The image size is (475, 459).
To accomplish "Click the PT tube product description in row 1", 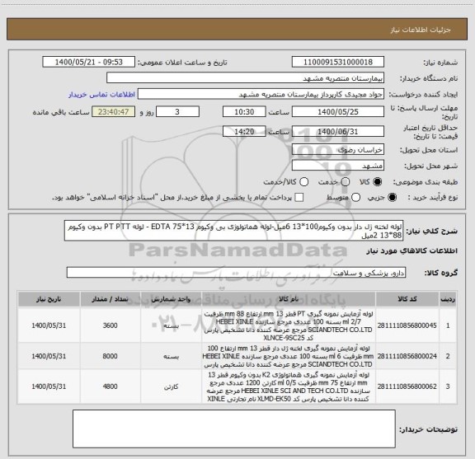I will pos(289,326).
